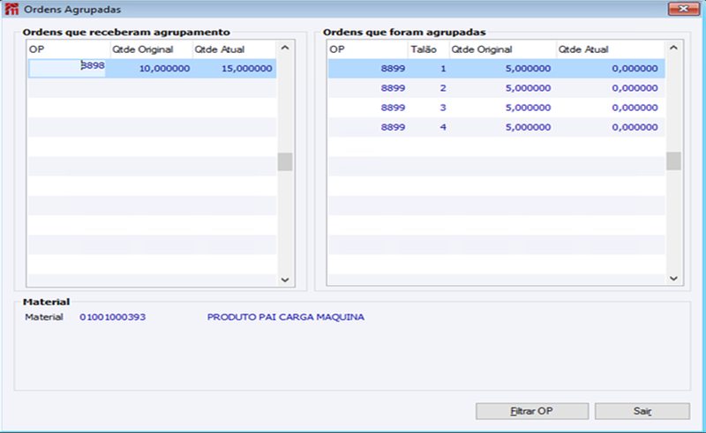Image resolution: width=706 pixels, height=433 pixels.
Task: Click Qtde Atual header in right table
Action: pyautogui.click(x=611, y=49)
